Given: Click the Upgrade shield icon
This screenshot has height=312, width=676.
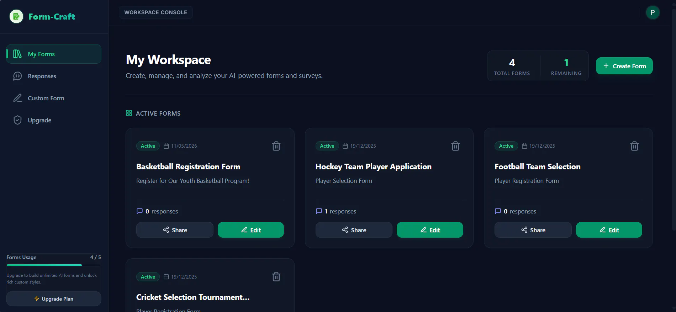Looking at the screenshot, I should click(x=17, y=120).
